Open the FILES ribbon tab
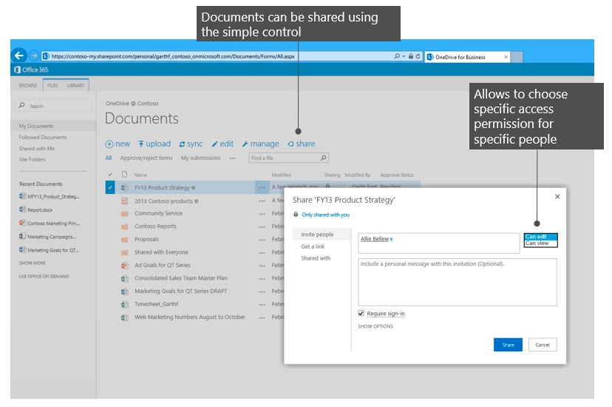This screenshot has width=612, height=407. point(52,85)
